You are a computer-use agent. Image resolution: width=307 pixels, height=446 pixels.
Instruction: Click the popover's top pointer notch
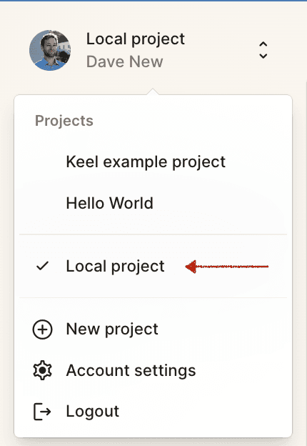(x=153, y=91)
